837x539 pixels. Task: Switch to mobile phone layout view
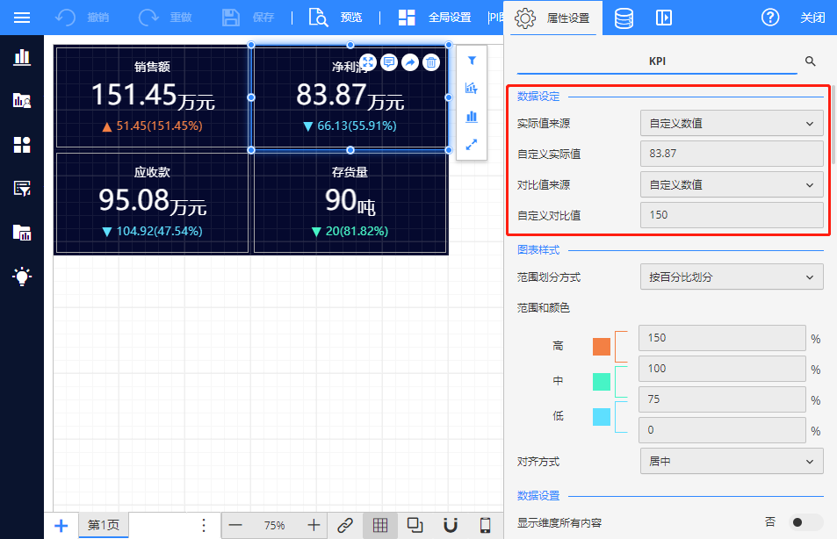485,525
